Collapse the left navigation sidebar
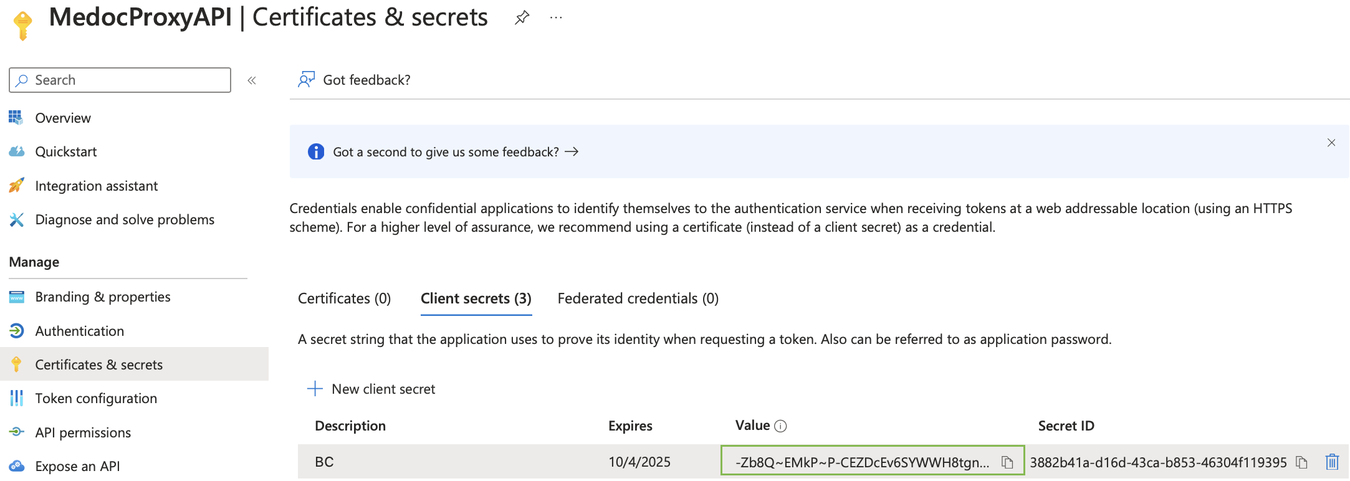Screen dimensions: 1350x481 click(x=252, y=80)
